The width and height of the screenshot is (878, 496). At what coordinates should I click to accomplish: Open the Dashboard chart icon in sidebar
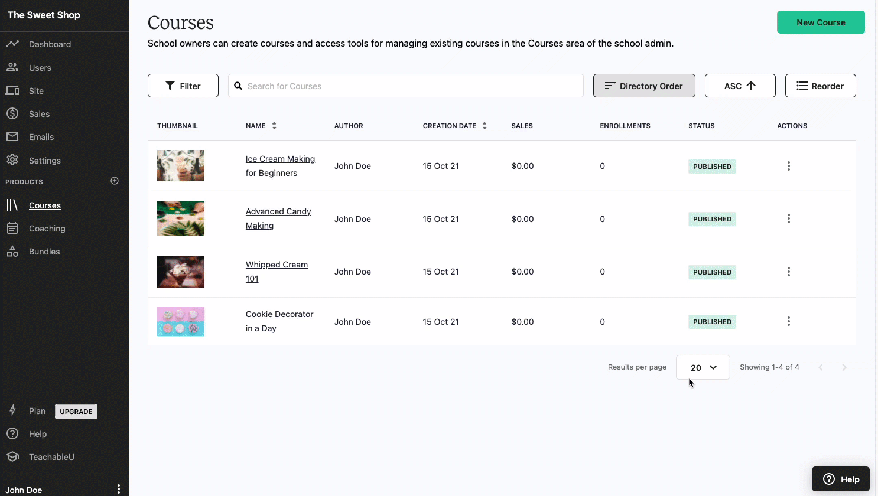pos(12,44)
